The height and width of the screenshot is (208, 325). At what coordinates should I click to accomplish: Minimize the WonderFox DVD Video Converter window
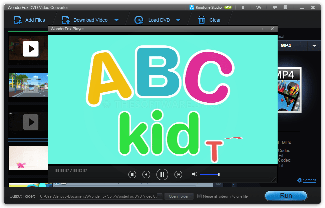point(302,8)
